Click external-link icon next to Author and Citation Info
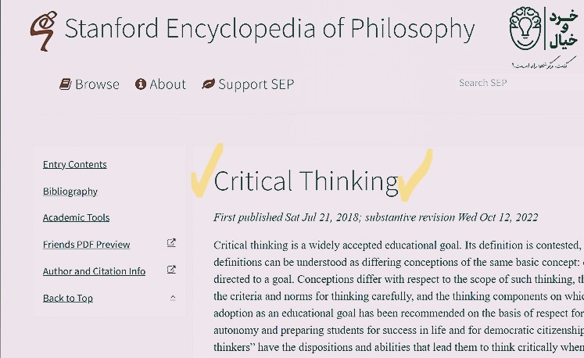Screen dimensions: 584x358 click(172, 270)
